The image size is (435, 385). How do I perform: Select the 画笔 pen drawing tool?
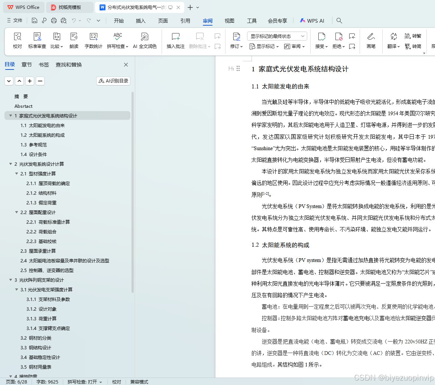(371, 40)
